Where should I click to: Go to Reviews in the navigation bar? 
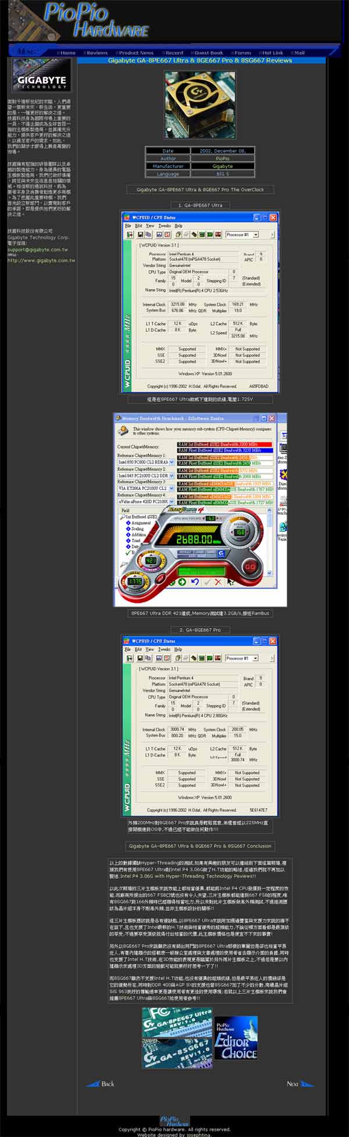[x=97, y=52]
